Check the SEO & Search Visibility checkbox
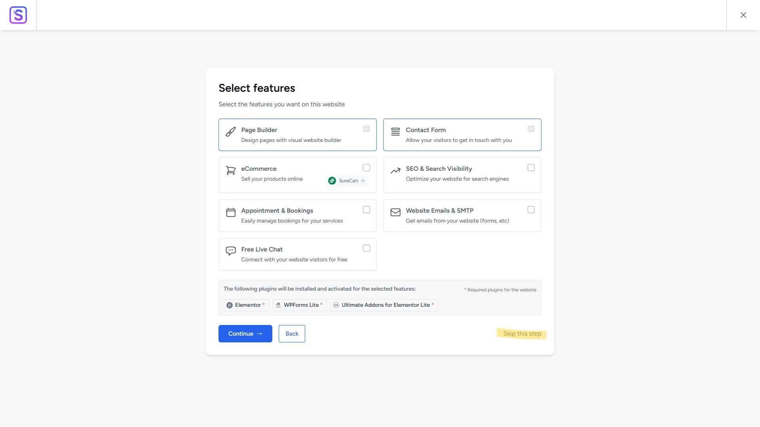 coord(531,168)
